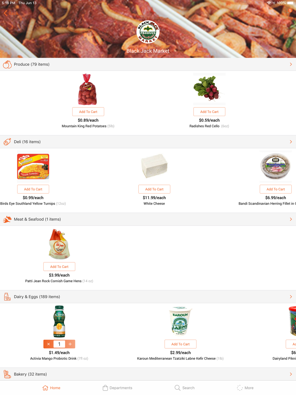Switch to the Search tab

184,388
